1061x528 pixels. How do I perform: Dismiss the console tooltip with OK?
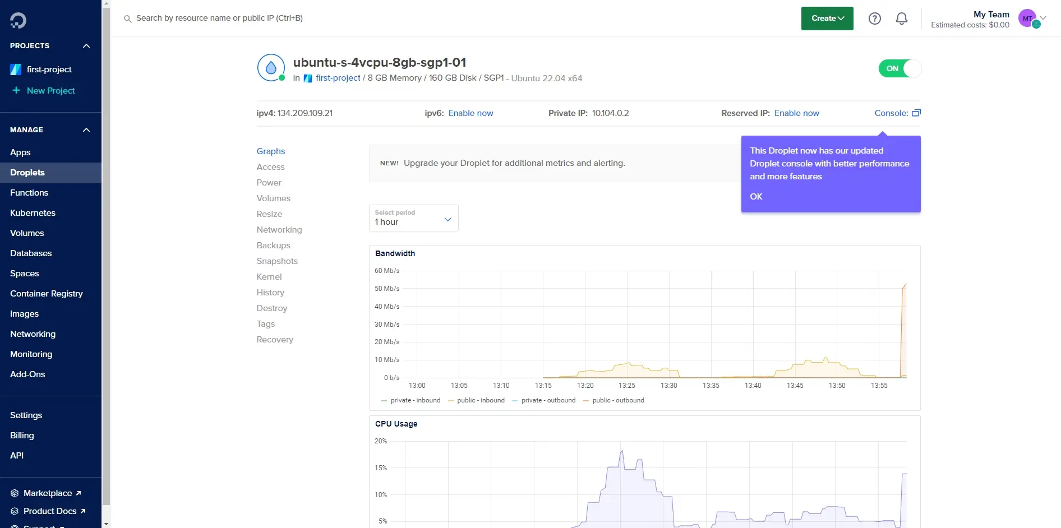tap(756, 197)
